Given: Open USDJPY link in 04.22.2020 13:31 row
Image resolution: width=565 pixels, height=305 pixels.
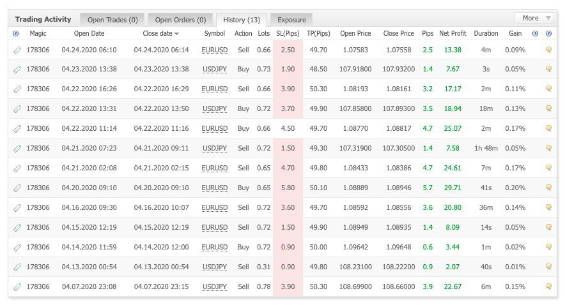Looking at the screenshot, I should pos(214,108).
